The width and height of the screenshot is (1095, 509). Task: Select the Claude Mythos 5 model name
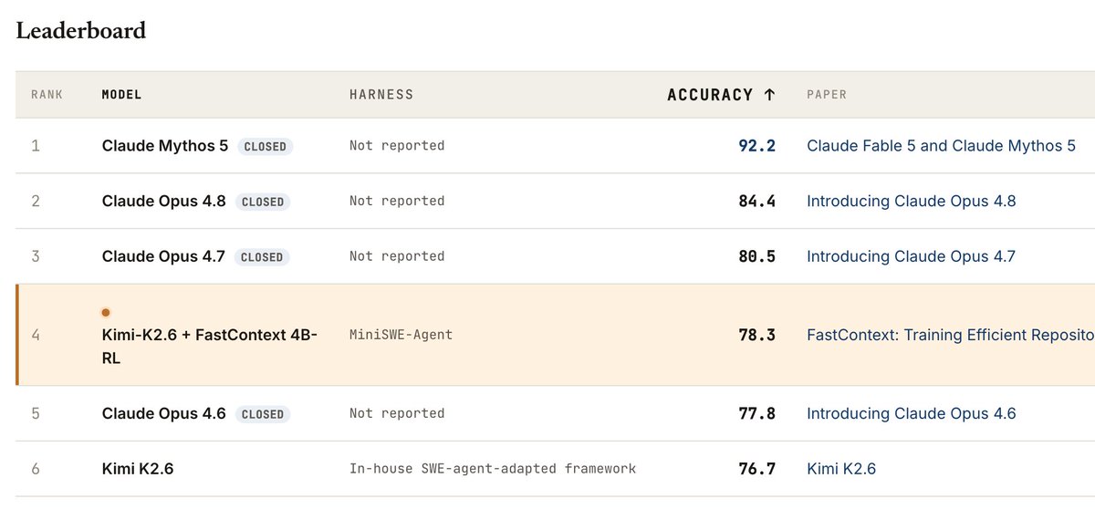[165, 146]
